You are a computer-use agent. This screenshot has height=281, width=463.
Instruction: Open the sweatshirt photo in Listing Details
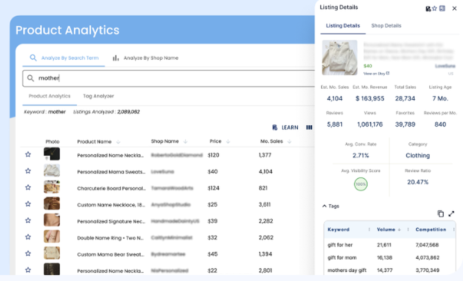point(339,57)
